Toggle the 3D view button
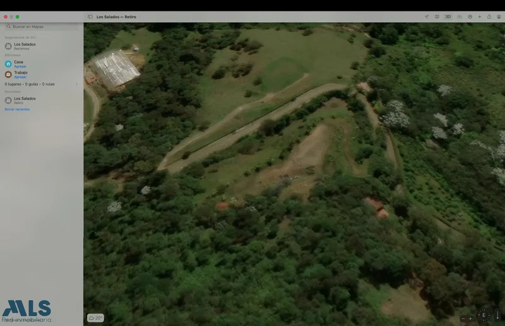Viewport: 505px width, 326px height. click(x=448, y=17)
